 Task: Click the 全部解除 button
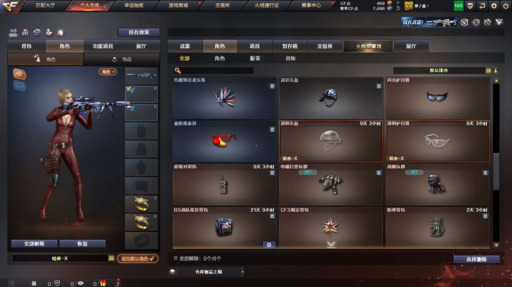click(34, 244)
